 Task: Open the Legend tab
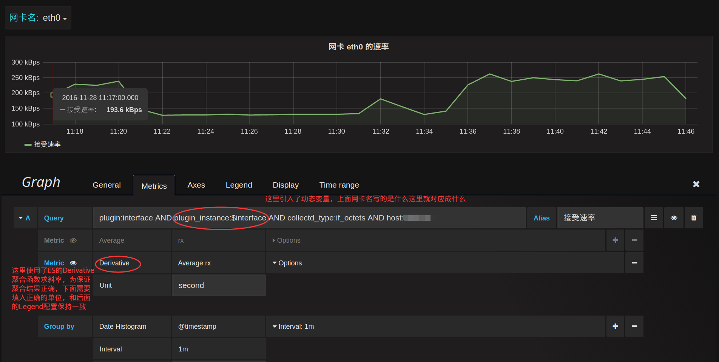click(x=239, y=185)
